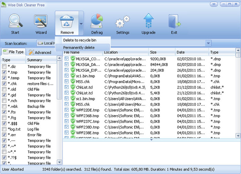Click the file type list scrollbar thumb
Viewport: 241px width, 174px height.
coord(59,80)
